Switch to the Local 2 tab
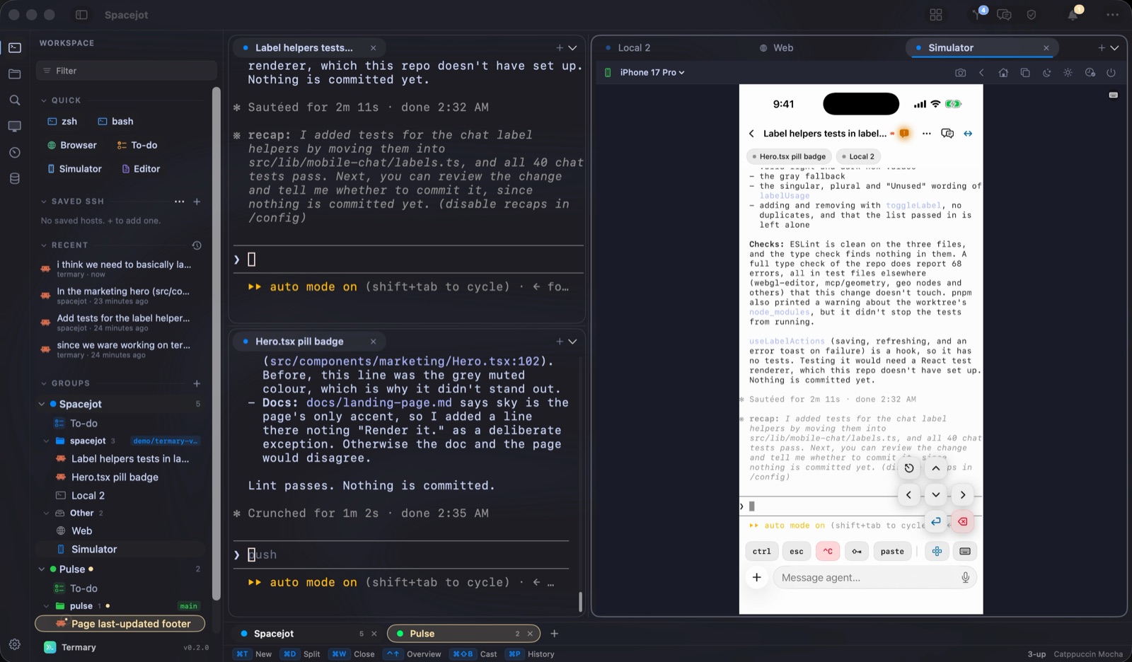Screen dimensions: 1132x662 (x=628, y=48)
